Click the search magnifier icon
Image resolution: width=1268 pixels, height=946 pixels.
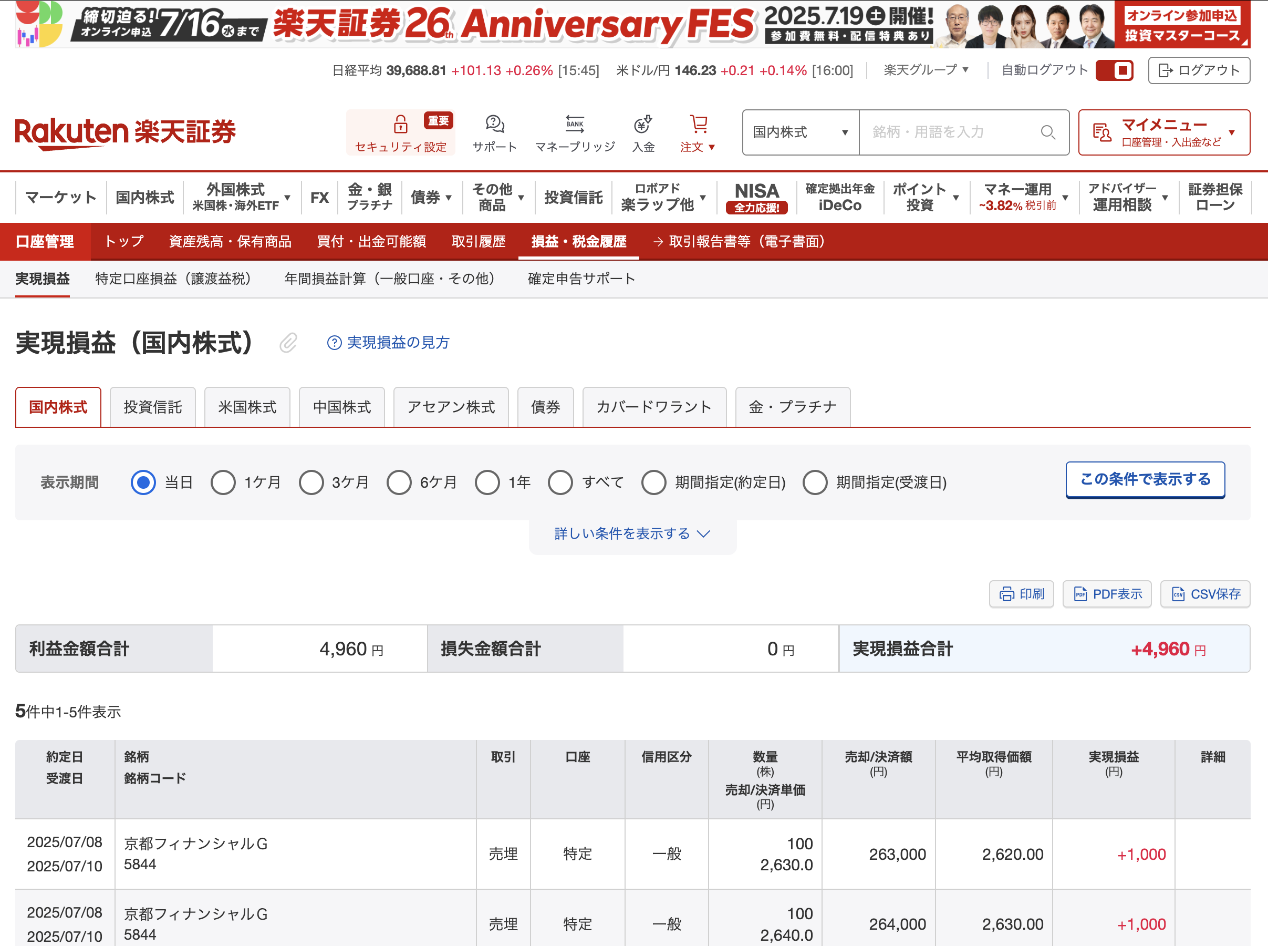coord(1048,132)
